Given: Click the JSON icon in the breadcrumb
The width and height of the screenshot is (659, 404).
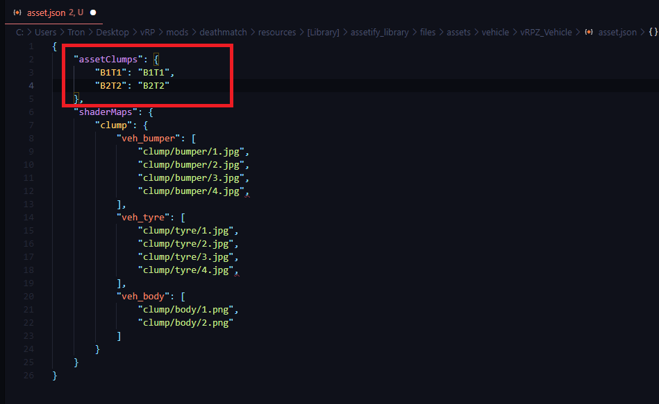Looking at the screenshot, I should (x=589, y=33).
